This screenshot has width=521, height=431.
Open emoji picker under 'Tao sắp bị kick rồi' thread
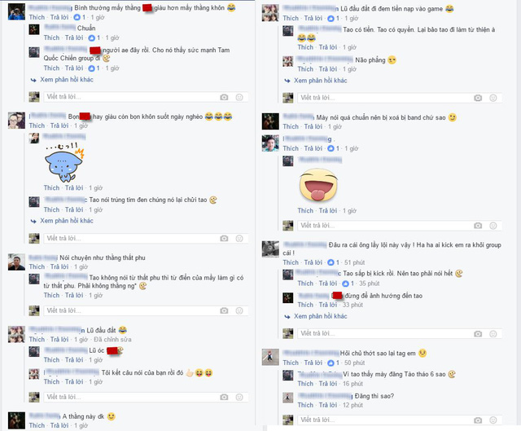pyautogui.click(x=493, y=333)
